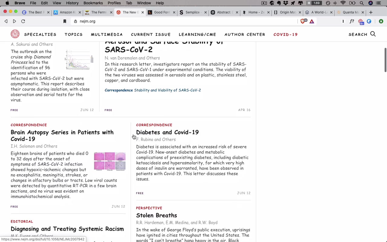Open 'Diagnosing and Treating Systemic Racism' editorial
Image resolution: width=387 pixels, height=242 pixels.
(x=67, y=229)
